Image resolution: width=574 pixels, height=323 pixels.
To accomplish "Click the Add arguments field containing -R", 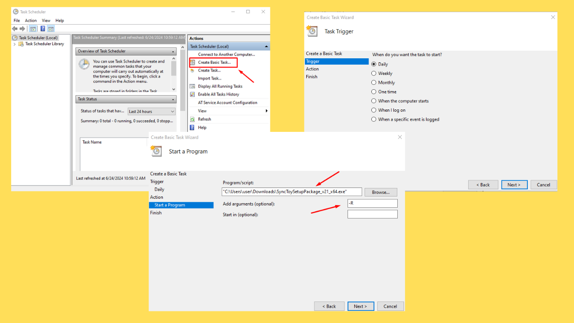I will (x=373, y=204).
